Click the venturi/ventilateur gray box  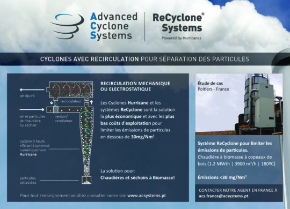click(56, 109)
